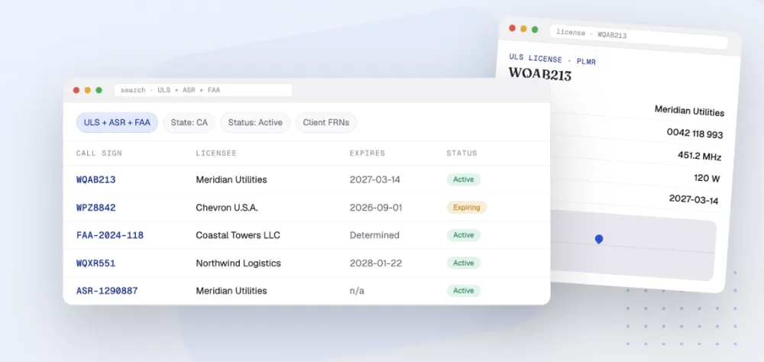Click the 2026-09-01 expiry date
Screen dimensions: 764x362
[x=376, y=208]
